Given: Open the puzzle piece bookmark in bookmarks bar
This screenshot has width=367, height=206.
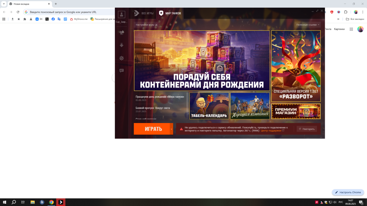Looking at the screenshot, I should pyautogui.click(x=25, y=19).
